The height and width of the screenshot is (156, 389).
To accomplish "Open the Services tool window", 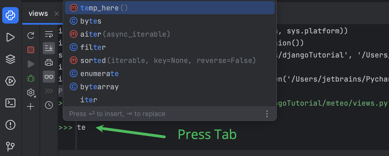I will click(10, 81).
